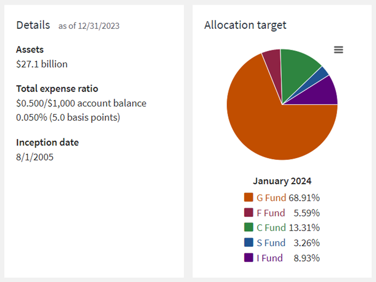This screenshot has height=282, width=376.
Task: Click the orange G Fund legend swatch
Action: coord(249,198)
